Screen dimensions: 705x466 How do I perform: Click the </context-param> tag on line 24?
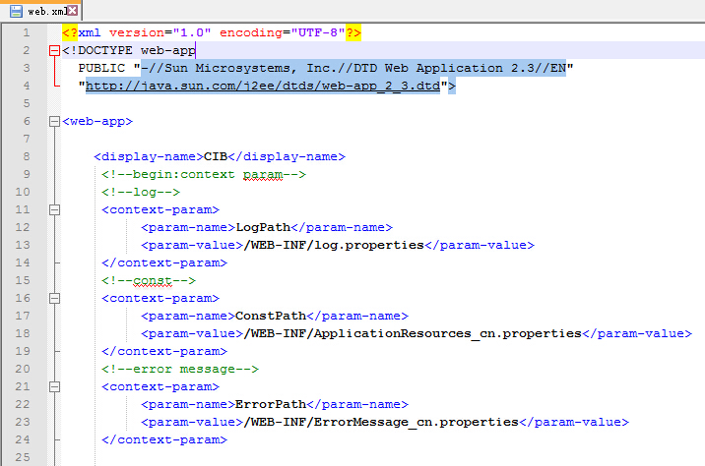pyautogui.click(x=164, y=439)
